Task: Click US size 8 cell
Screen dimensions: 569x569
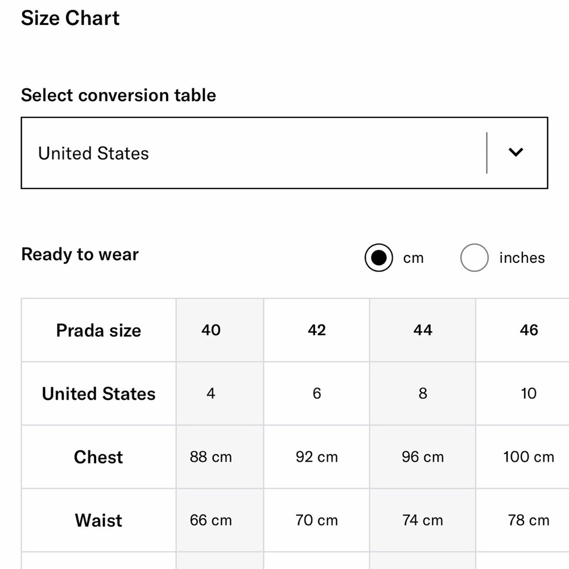Action: click(x=422, y=393)
